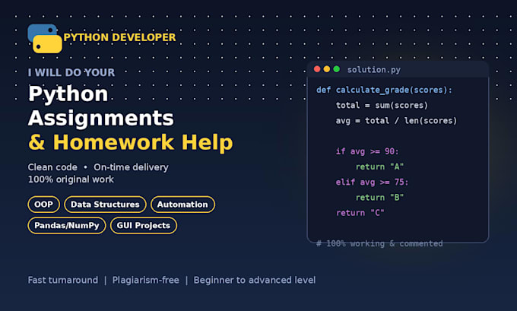Viewport: 517px width, 311px height.
Task: Click the yellow dot in code window
Action: tap(327, 69)
